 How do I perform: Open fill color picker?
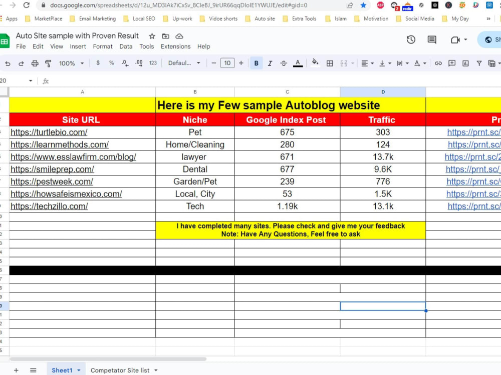click(x=315, y=62)
